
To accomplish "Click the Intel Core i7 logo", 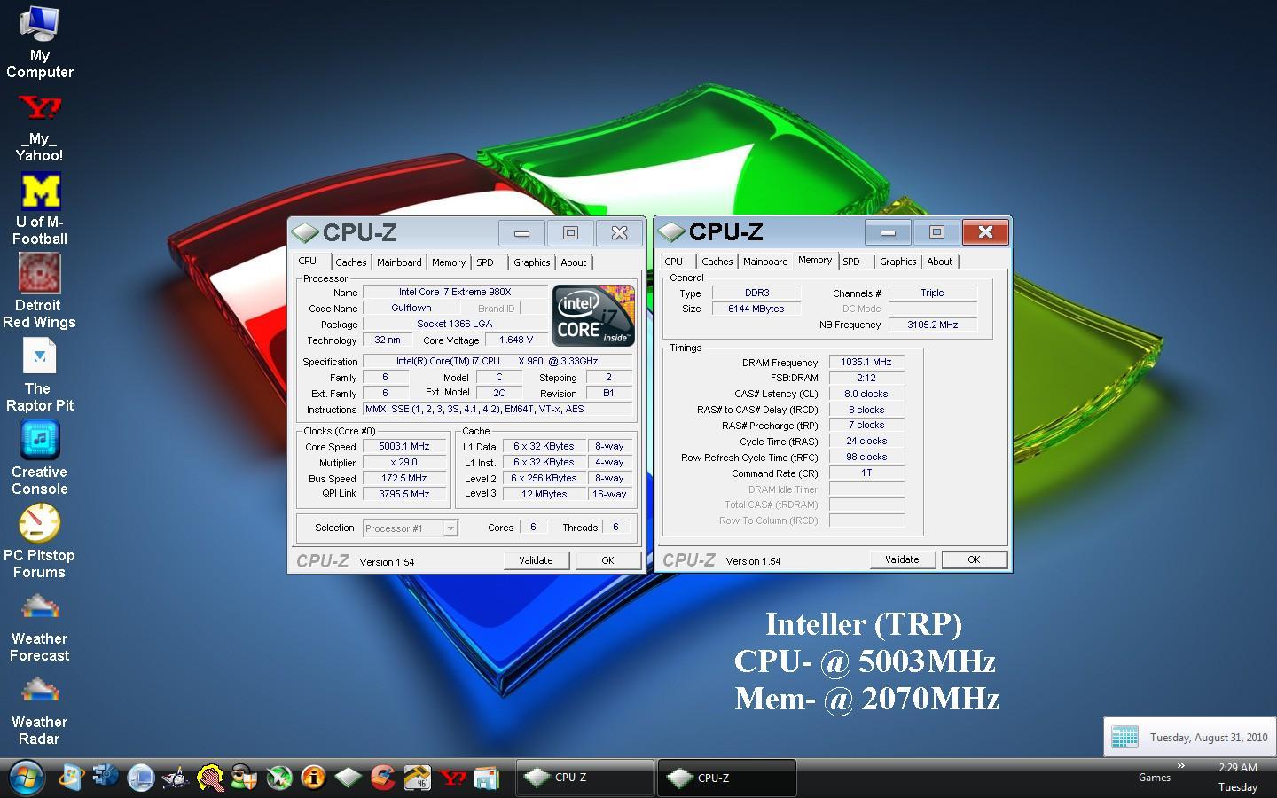I will tap(593, 315).
